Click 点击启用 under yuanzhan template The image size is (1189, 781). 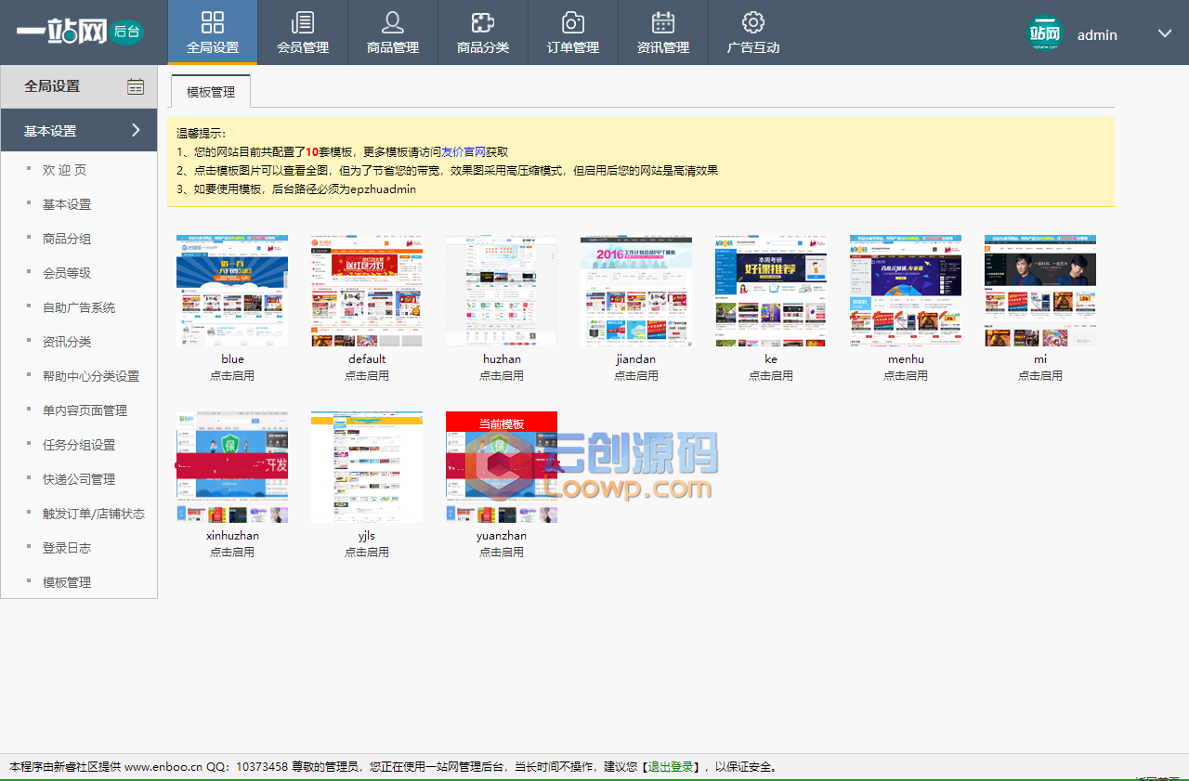(x=502, y=553)
